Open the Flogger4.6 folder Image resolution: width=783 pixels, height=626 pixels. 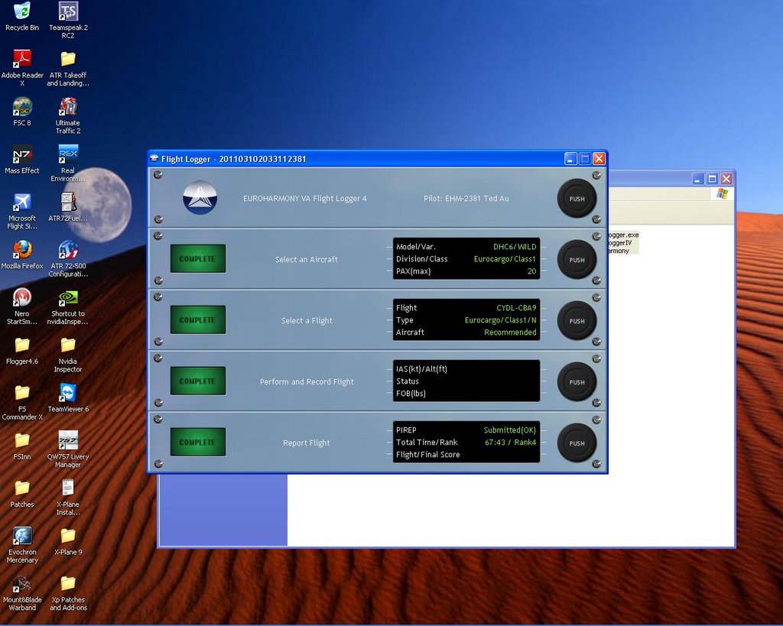coord(22,345)
